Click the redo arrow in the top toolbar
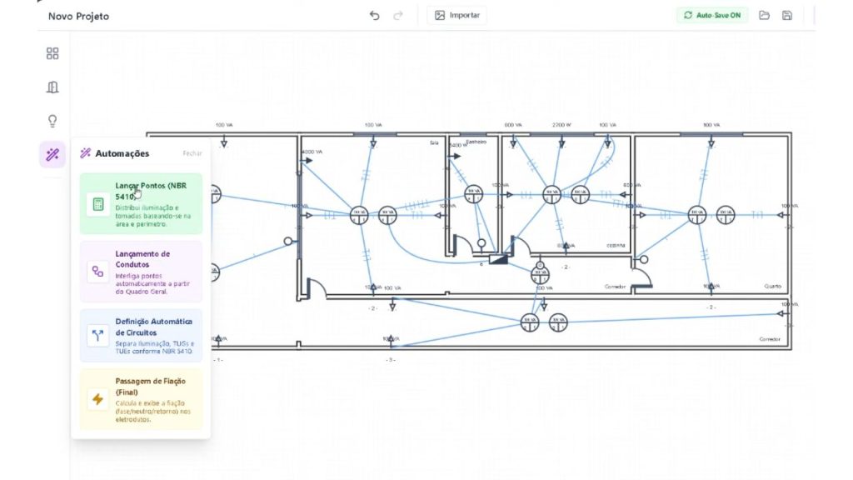Image resolution: width=853 pixels, height=480 pixels. coord(398,16)
